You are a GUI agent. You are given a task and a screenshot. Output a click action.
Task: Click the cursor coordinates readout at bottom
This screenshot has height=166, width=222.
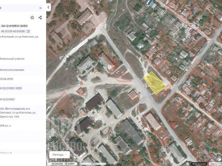(62, 164)
